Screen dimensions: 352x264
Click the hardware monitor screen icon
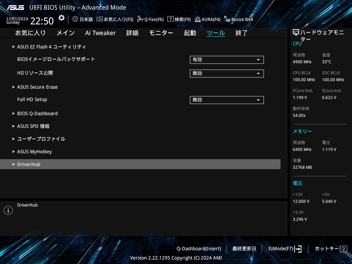(x=296, y=33)
